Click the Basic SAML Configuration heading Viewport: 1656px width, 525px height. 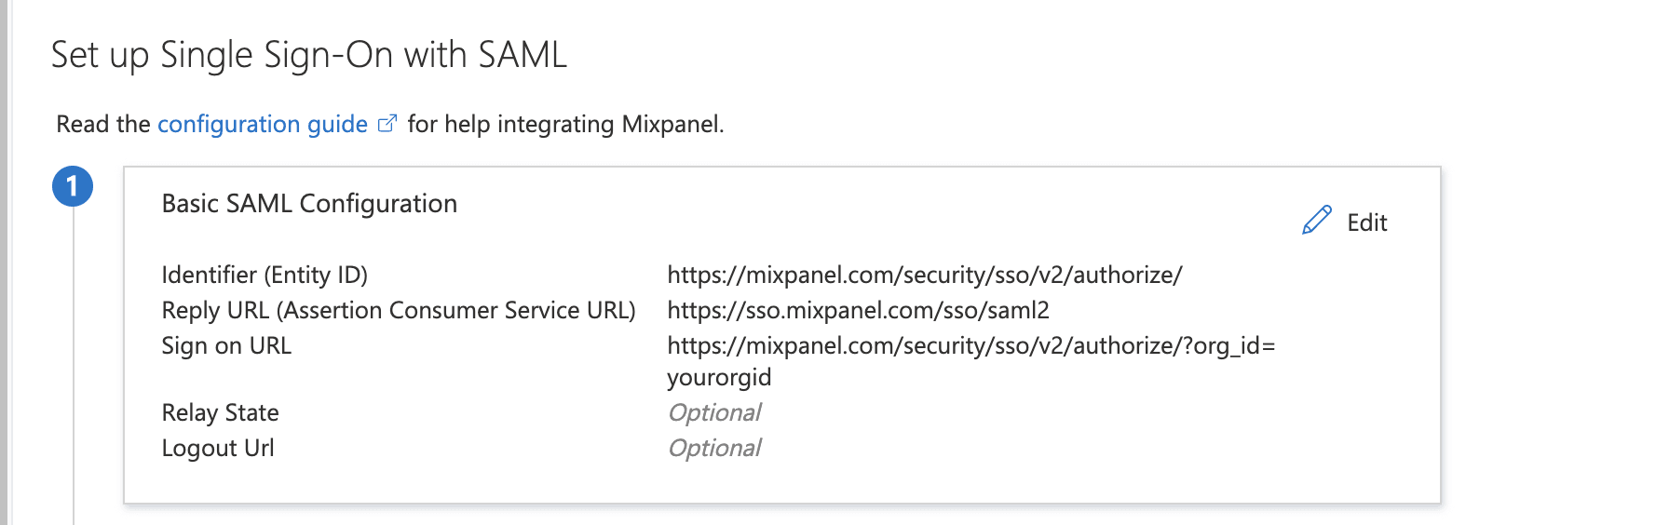click(x=309, y=204)
